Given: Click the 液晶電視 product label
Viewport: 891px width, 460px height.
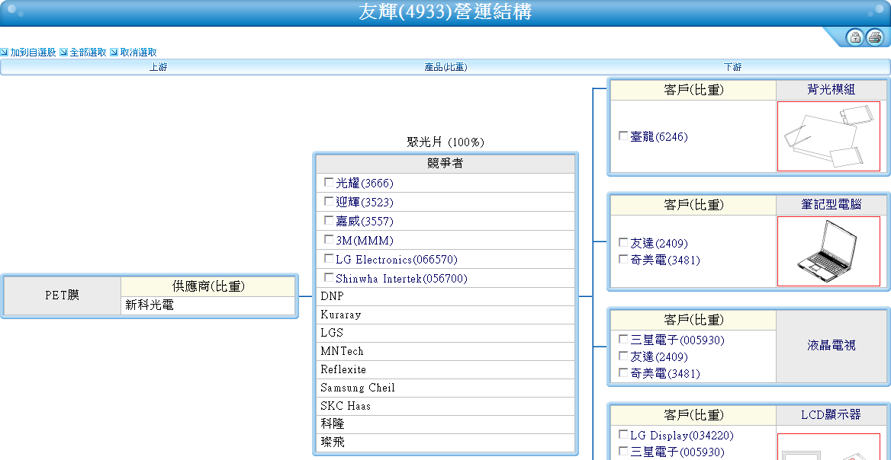Looking at the screenshot, I should click(x=831, y=345).
